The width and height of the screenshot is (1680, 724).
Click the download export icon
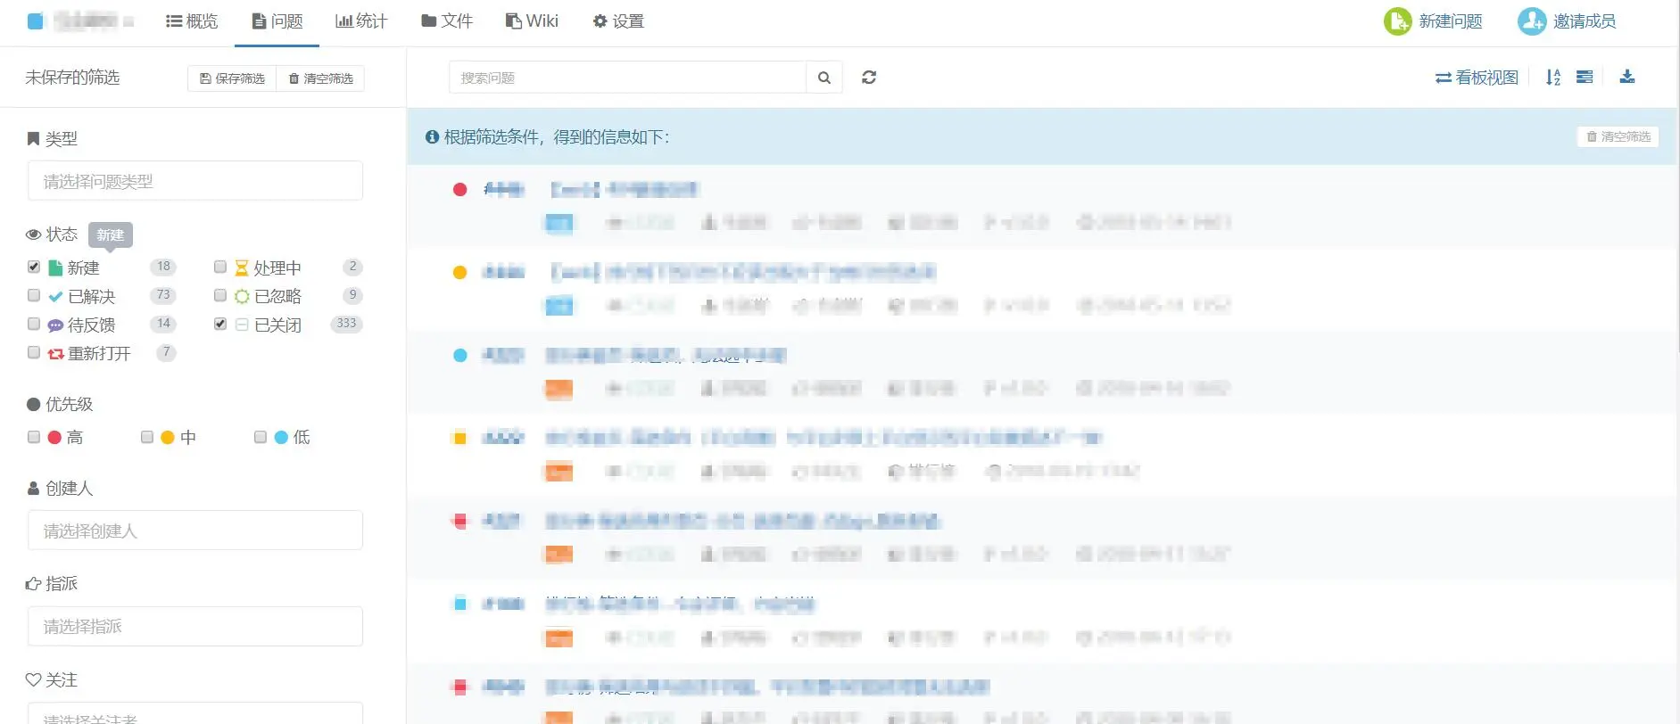(x=1627, y=77)
